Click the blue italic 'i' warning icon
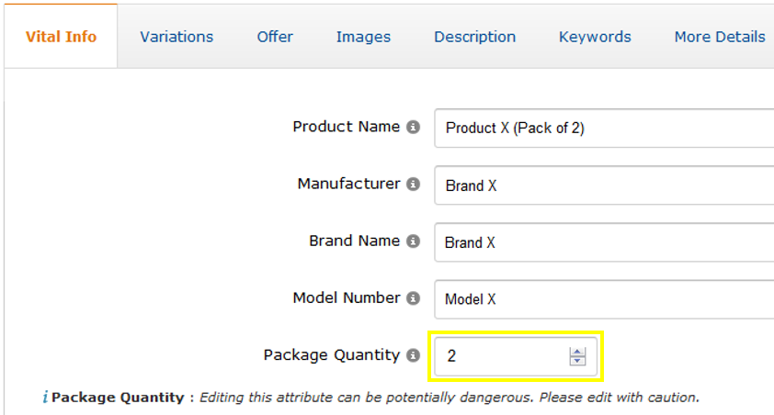774x415 pixels. click(44, 398)
